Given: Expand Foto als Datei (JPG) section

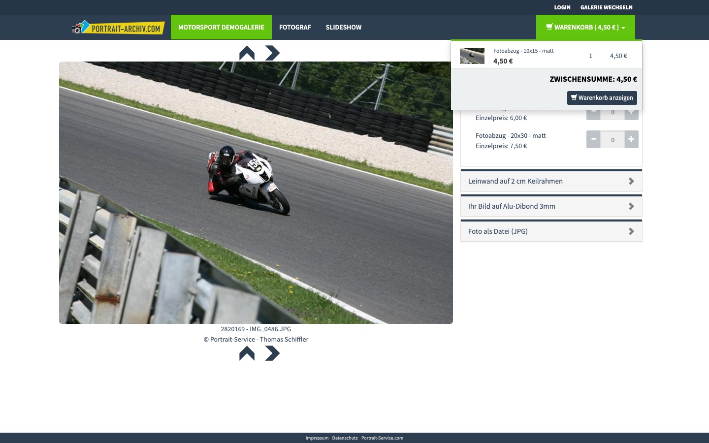Looking at the screenshot, I should [x=551, y=231].
